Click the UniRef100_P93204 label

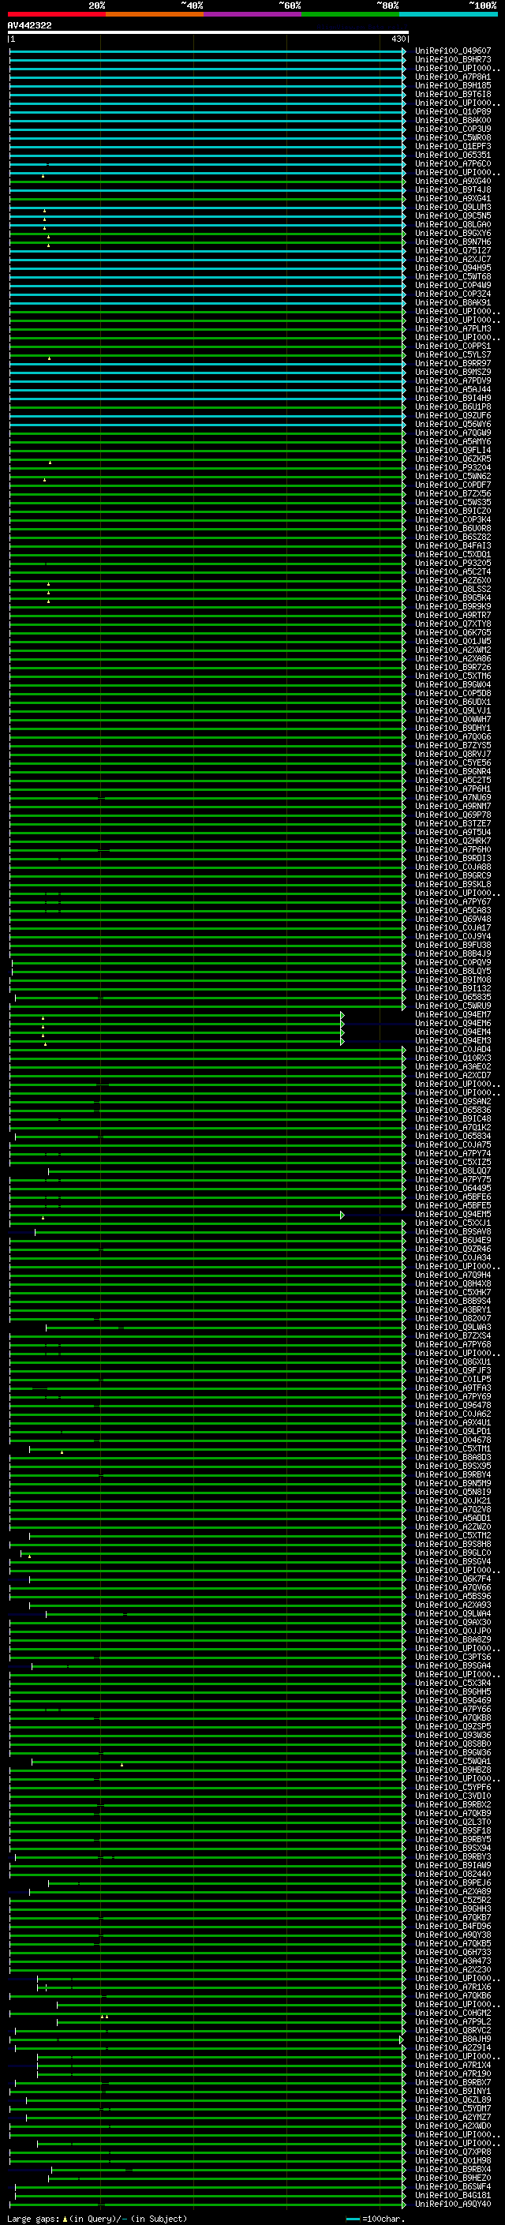(x=453, y=467)
